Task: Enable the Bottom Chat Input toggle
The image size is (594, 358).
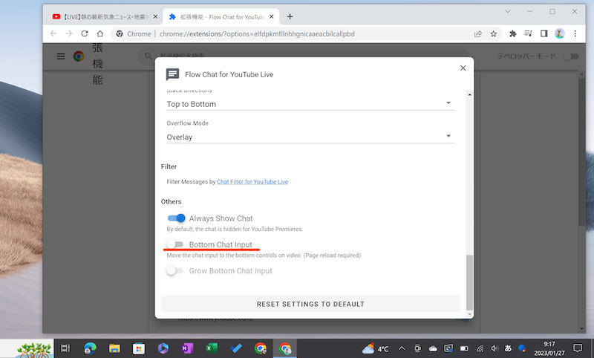Action: (174, 244)
